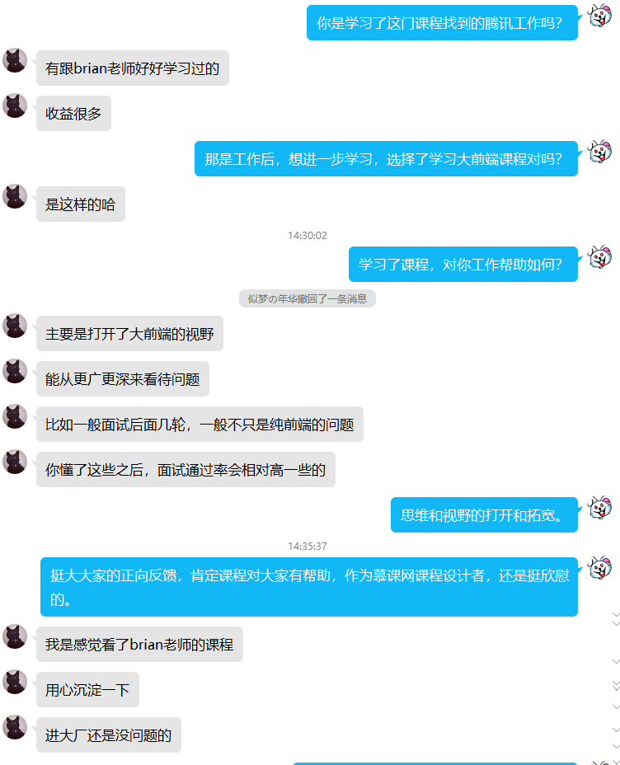This screenshot has width=620, height=765.
Task: Click the '似梦の年华撤回了一条消息' system notice
Action: [308, 298]
